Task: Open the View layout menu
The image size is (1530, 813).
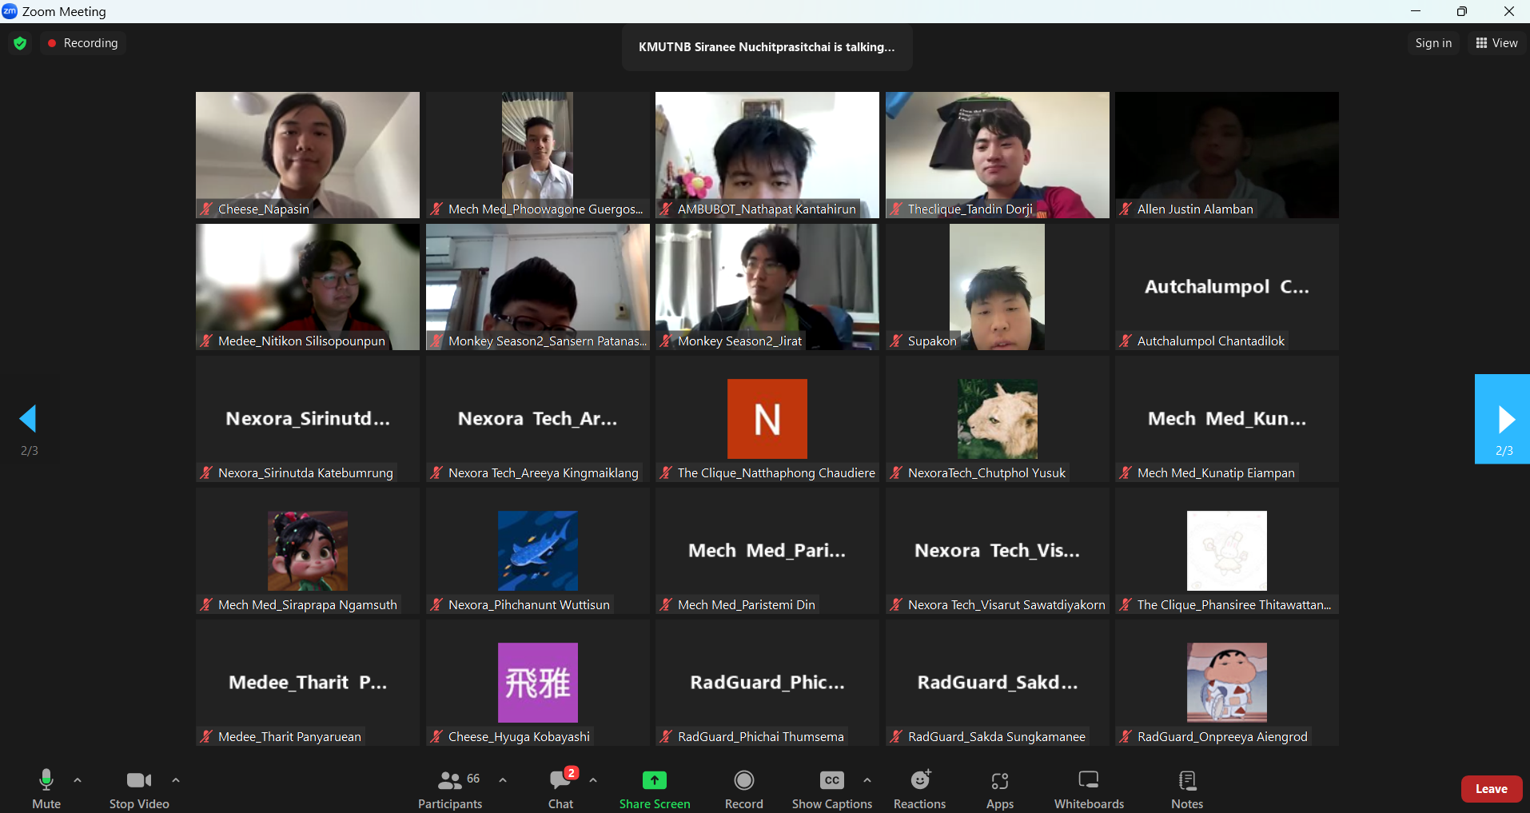Action: tap(1497, 43)
